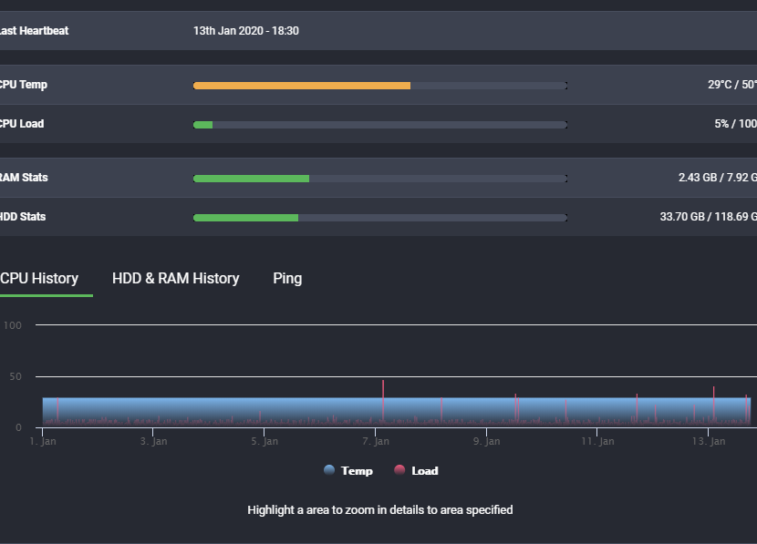The width and height of the screenshot is (757, 544).
Task: Click the HDD Stats row label
Action: click(23, 217)
